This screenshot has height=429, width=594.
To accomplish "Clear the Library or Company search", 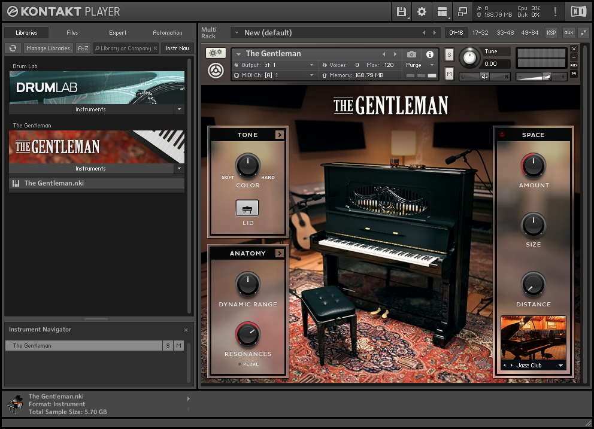I will [x=155, y=48].
